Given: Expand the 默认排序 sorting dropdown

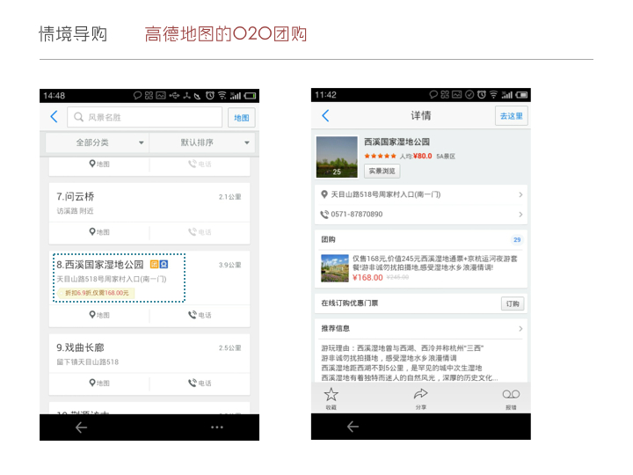Looking at the screenshot, I should click(201, 142).
